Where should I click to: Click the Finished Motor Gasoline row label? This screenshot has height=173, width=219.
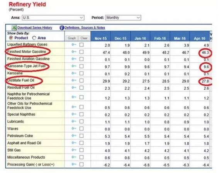click(x=27, y=52)
